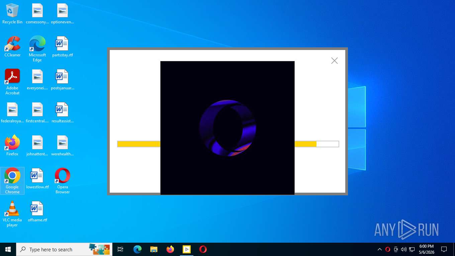The width and height of the screenshot is (455, 256).
Task: Open the johnattent image file
Action: 37,146
